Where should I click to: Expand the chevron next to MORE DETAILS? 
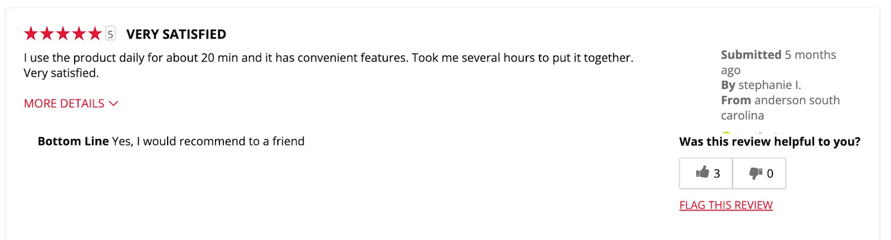click(x=114, y=103)
